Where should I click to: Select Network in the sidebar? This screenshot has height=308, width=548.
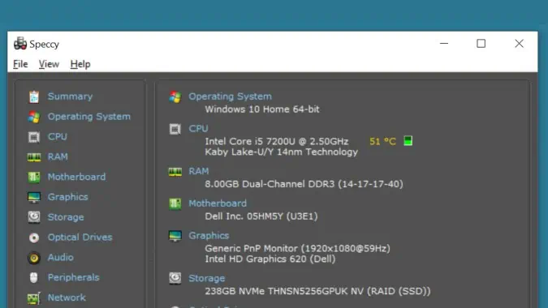click(67, 298)
